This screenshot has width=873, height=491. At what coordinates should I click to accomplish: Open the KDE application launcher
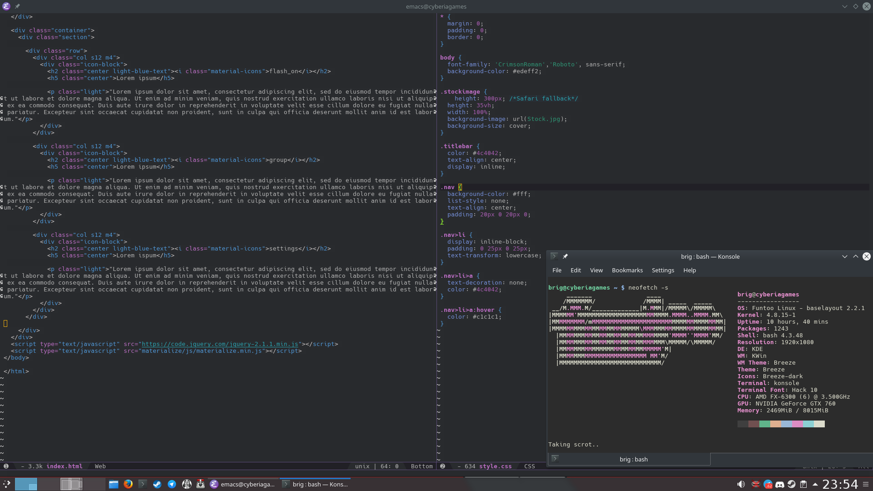(6, 484)
